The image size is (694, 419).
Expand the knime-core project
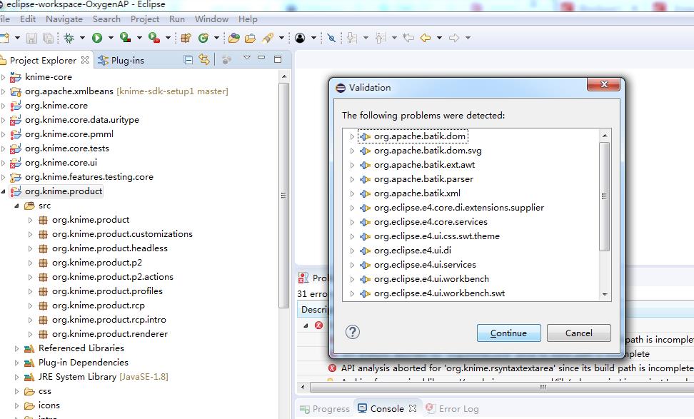tap(4, 77)
